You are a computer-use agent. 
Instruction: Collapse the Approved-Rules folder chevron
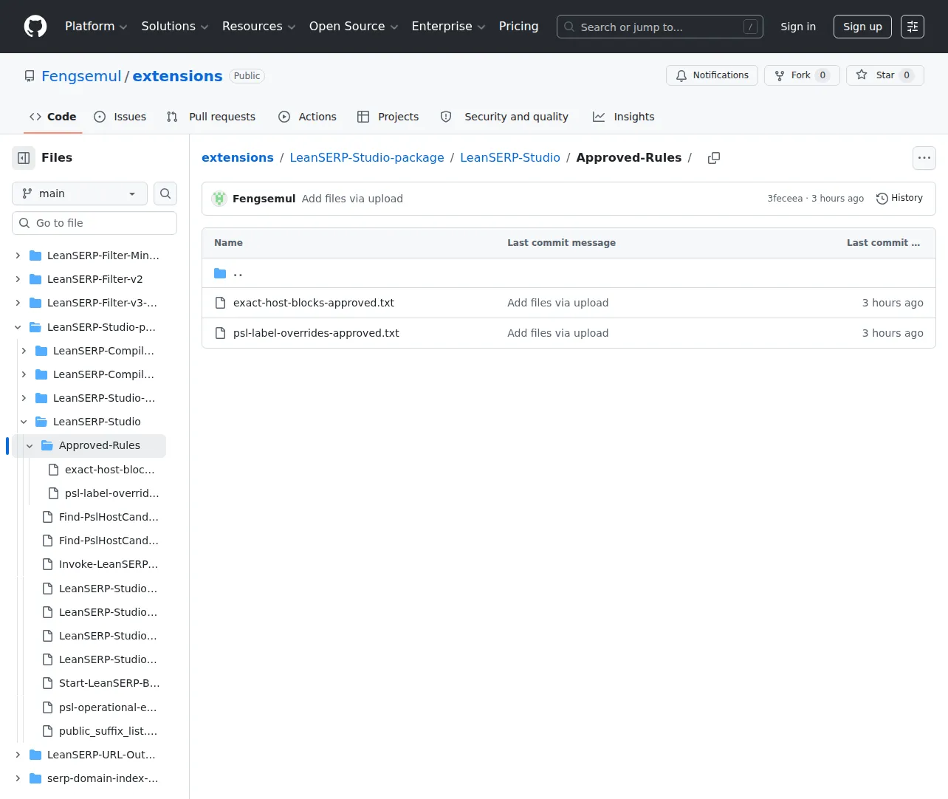click(30, 445)
